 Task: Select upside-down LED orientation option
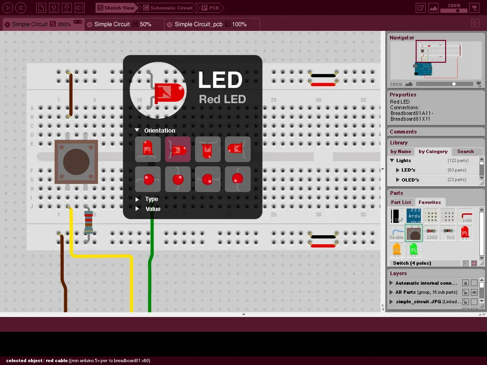[207, 149]
